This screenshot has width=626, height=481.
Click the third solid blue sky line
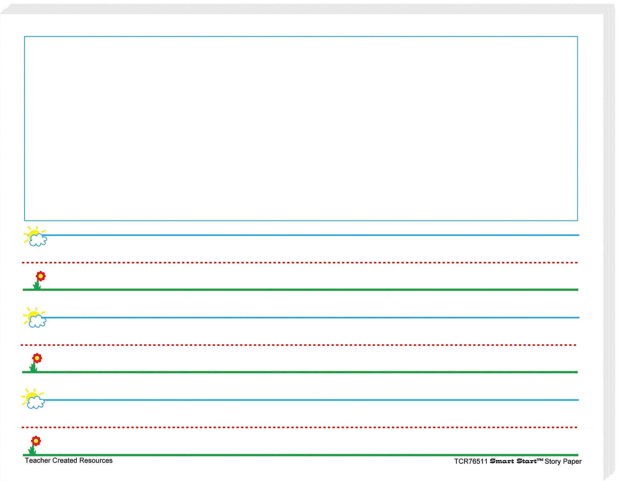pyautogui.click(x=307, y=400)
